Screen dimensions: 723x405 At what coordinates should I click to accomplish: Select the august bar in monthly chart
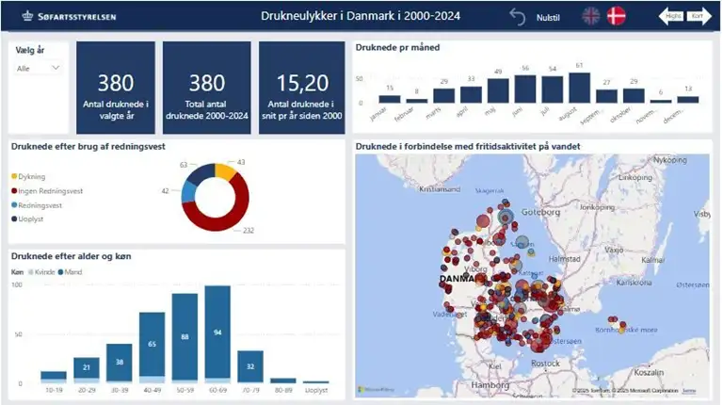pyautogui.click(x=581, y=88)
